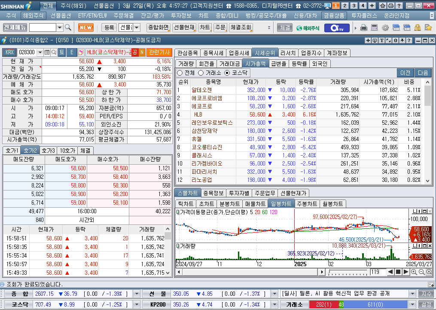
Task: Open the 선물 combo dropdown in toolbar
Action: 137,28
